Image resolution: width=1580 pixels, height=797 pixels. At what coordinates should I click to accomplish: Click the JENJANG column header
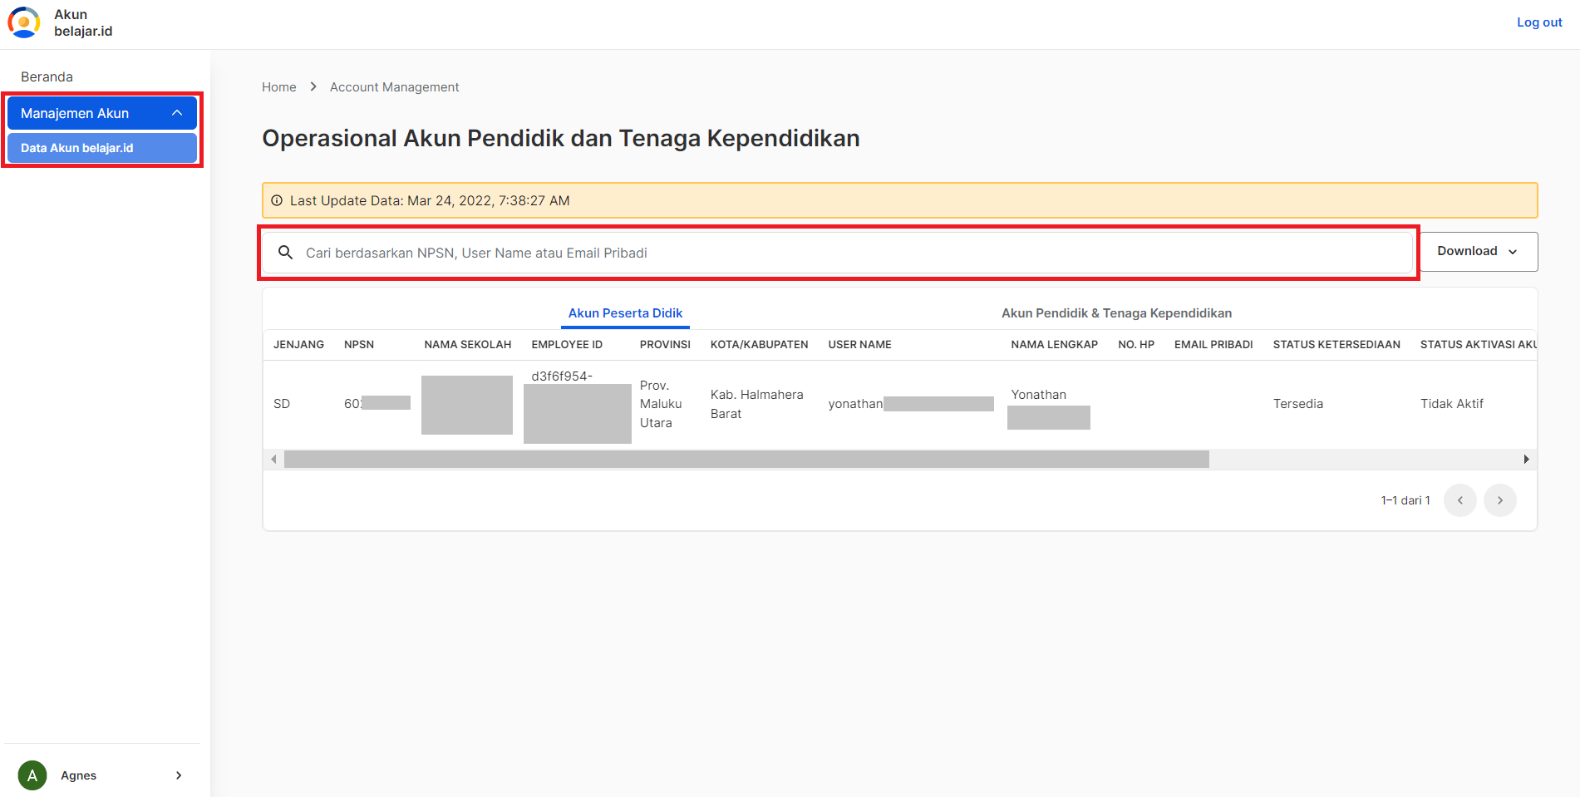[x=298, y=344]
